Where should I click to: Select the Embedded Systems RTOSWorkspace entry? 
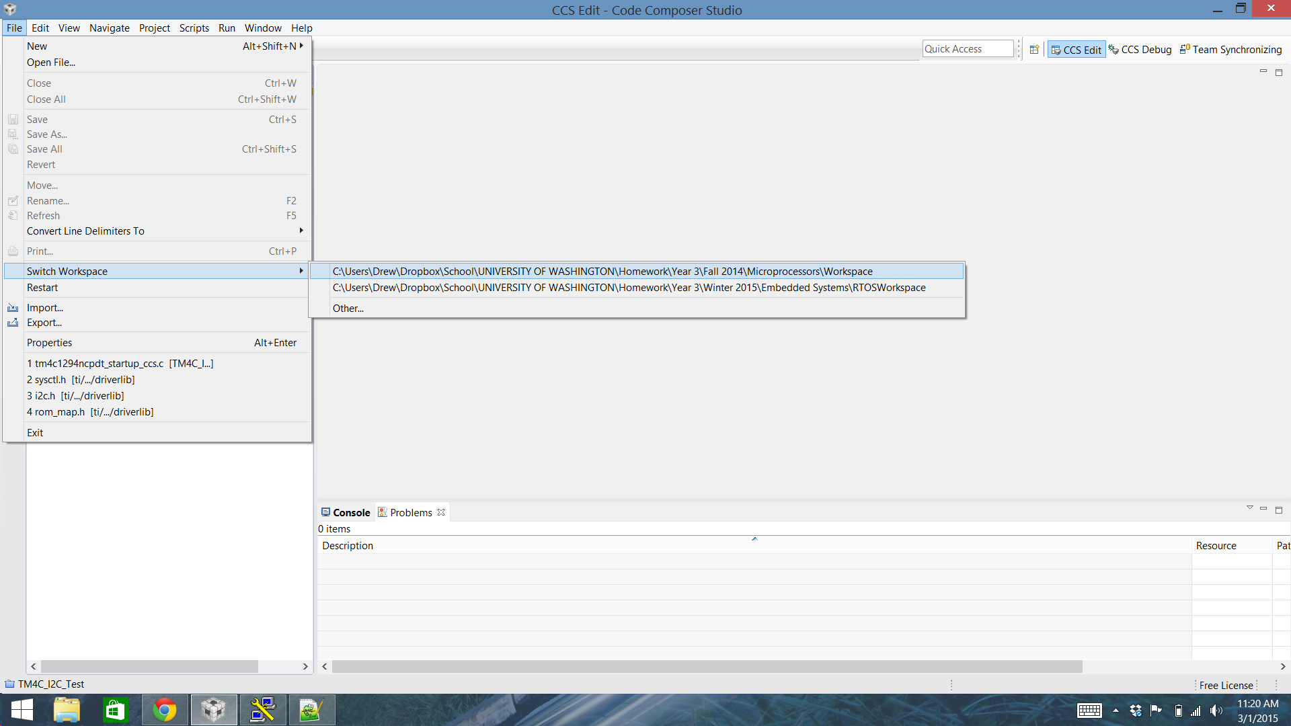(x=628, y=287)
